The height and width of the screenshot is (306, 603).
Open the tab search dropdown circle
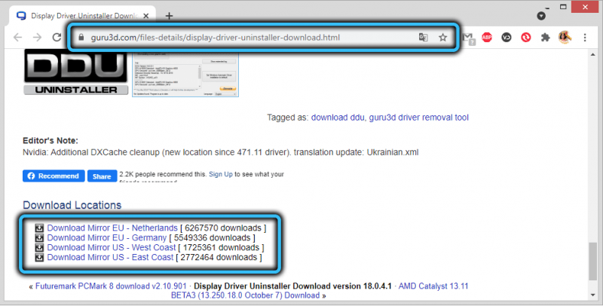(541, 16)
